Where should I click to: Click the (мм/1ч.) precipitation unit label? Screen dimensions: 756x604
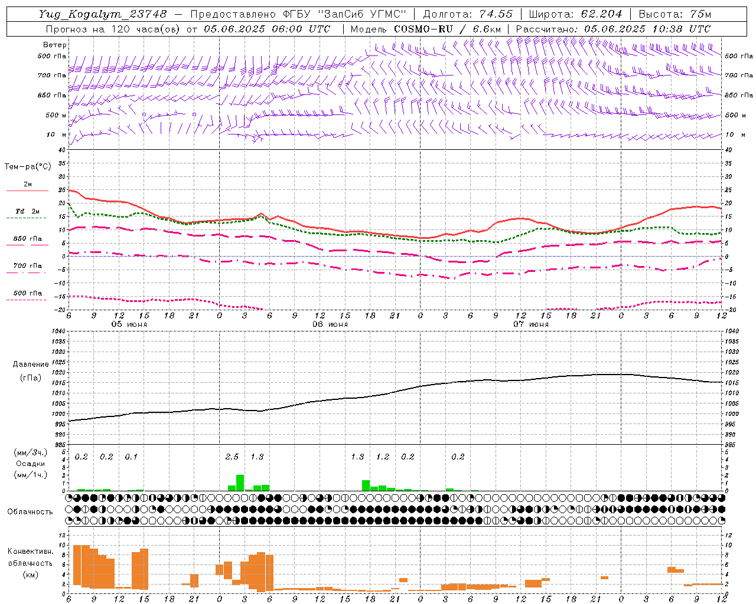(x=31, y=475)
